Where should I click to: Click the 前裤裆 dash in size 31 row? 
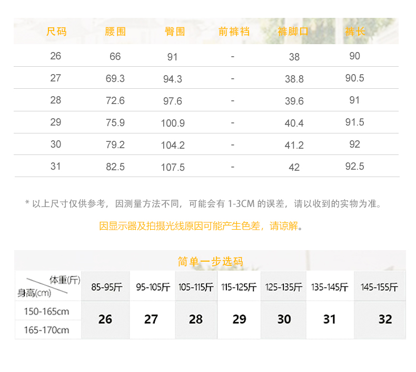(x=233, y=167)
